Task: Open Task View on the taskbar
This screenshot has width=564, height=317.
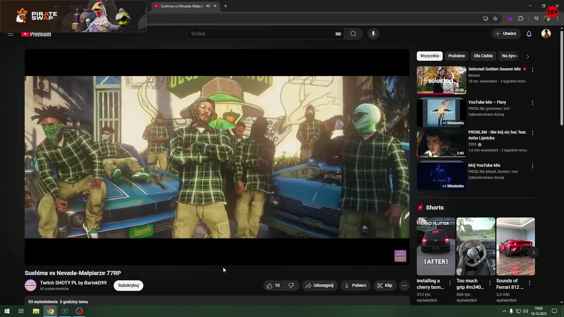Action: pyautogui.click(x=21, y=311)
